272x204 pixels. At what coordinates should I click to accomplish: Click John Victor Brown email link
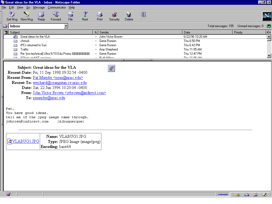pos(69,93)
